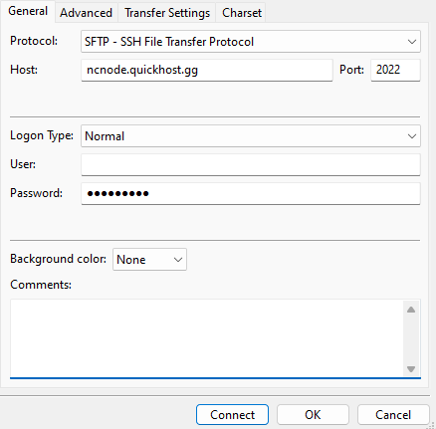The image size is (436, 429).
Task: Dismiss the dialog with Cancel
Action: (x=393, y=415)
